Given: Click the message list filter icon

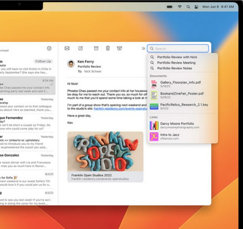Looking at the screenshot, I should [x=49, y=48].
